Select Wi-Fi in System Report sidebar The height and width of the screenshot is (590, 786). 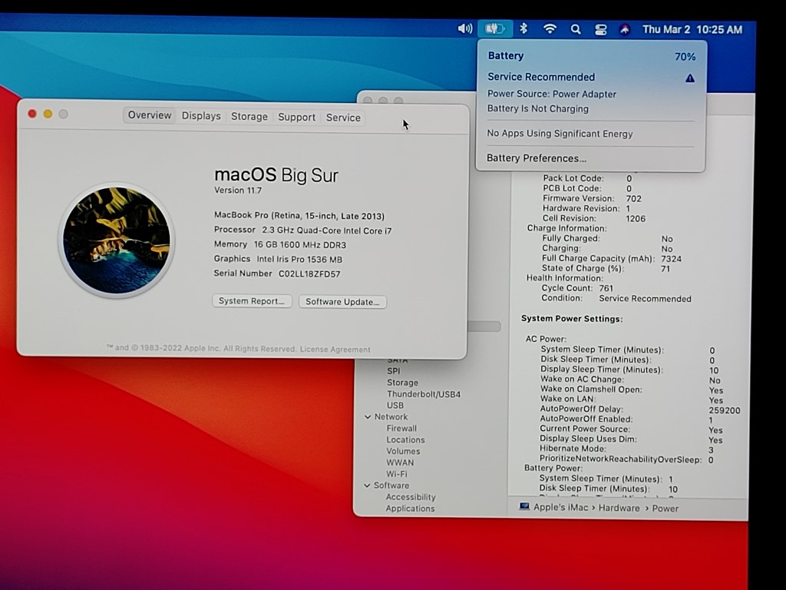pos(397,474)
